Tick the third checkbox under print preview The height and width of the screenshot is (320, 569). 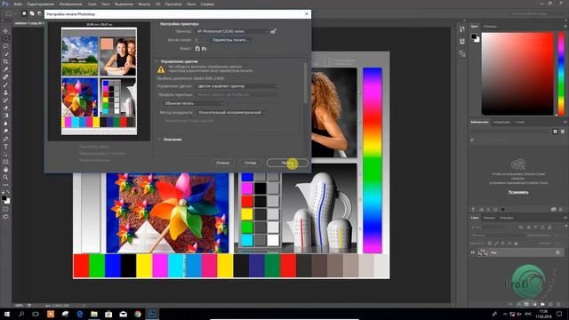pos(76,160)
